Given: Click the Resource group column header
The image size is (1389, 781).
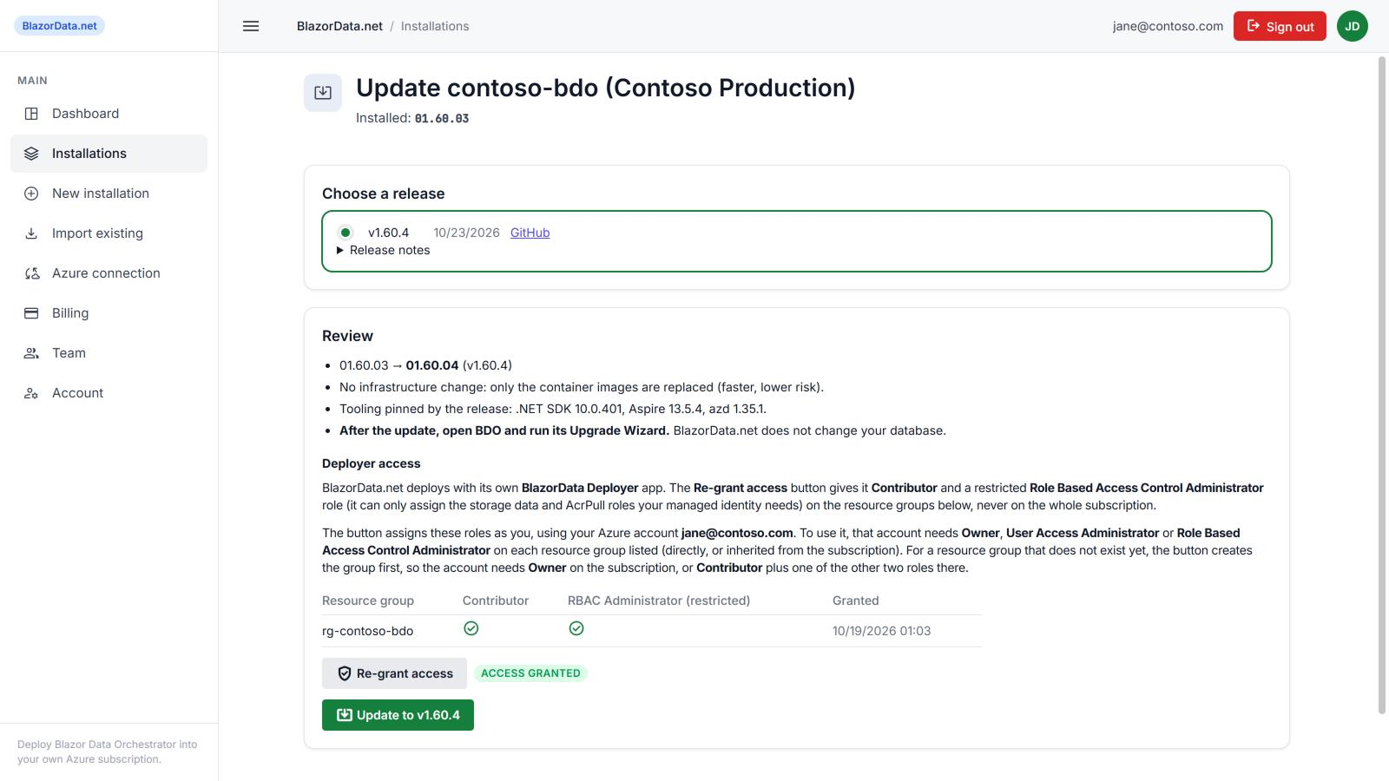Looking at the screenshot, I should 368,601.
